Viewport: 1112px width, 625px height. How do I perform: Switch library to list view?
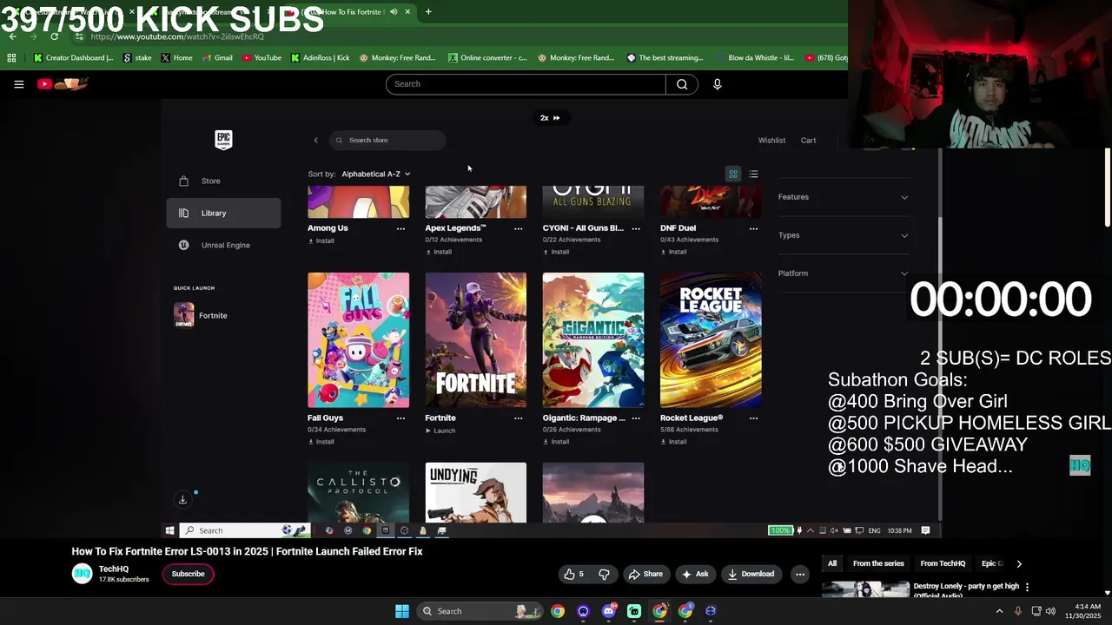click(x=753, y=174)
